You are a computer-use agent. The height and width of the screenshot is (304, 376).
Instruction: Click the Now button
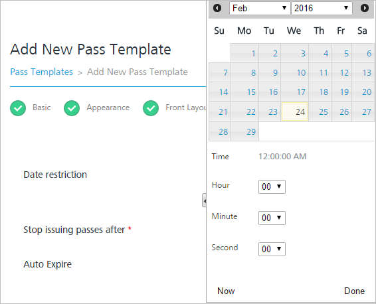point(226,291)
